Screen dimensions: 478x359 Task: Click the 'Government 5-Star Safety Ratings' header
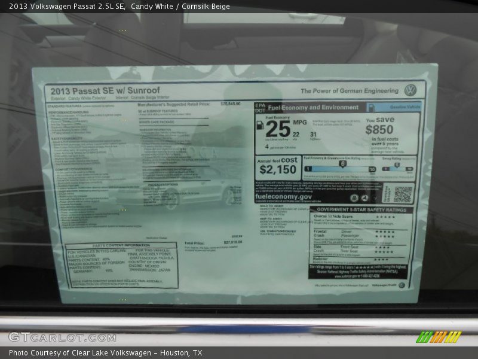(x=361, y=210)
